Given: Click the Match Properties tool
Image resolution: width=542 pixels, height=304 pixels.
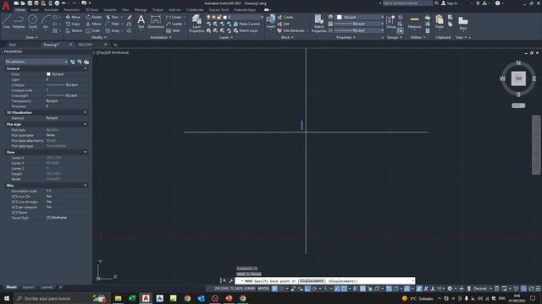Looking at the screenshot, I should click(318, 24).
